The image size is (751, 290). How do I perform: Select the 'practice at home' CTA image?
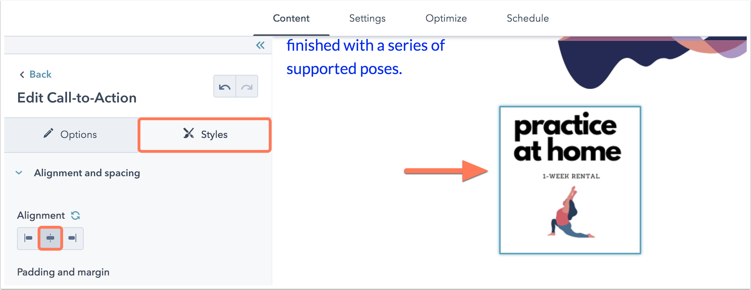tap(570, 180)
